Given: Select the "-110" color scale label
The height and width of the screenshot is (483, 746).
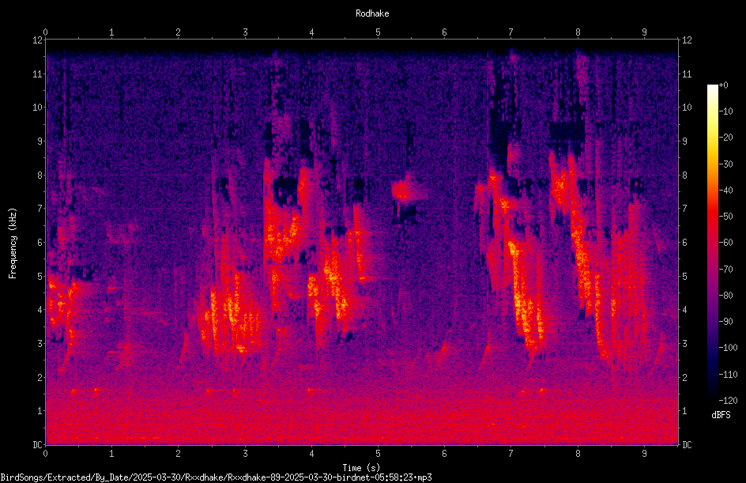Looking at the screenshot, I should (728, 375).
